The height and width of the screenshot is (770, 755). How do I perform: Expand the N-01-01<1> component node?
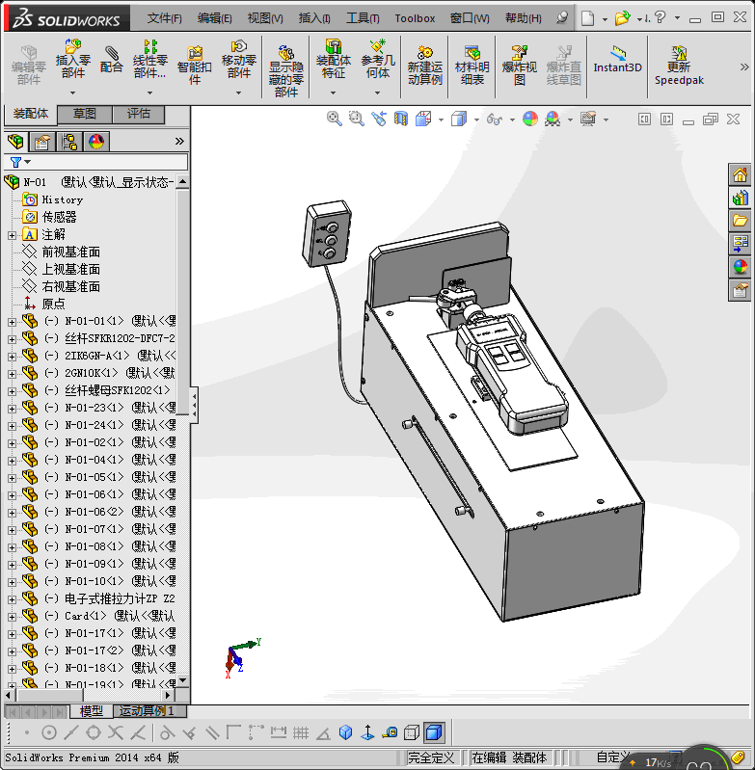(x=12, y=322)
